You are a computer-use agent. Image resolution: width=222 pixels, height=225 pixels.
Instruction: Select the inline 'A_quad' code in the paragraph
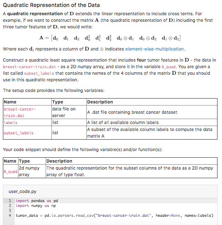click(169, 67)
